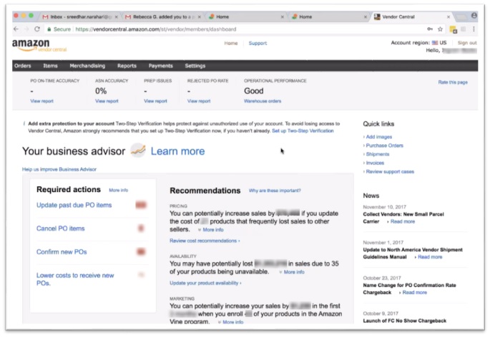Read more about Collect Vendors news
This screenshot has height=337, width=490.
pos(403,221)
